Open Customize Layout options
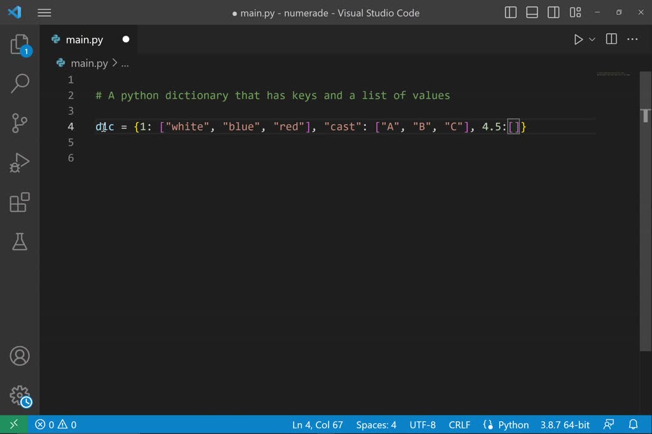This screenshot has height=434, width=652. click(x=575, y=13)
